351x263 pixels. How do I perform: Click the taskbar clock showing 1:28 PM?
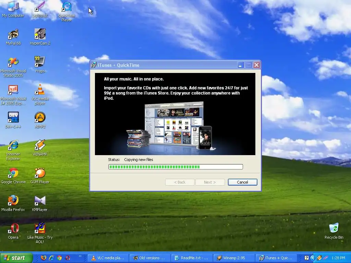(x=338, y=258)
